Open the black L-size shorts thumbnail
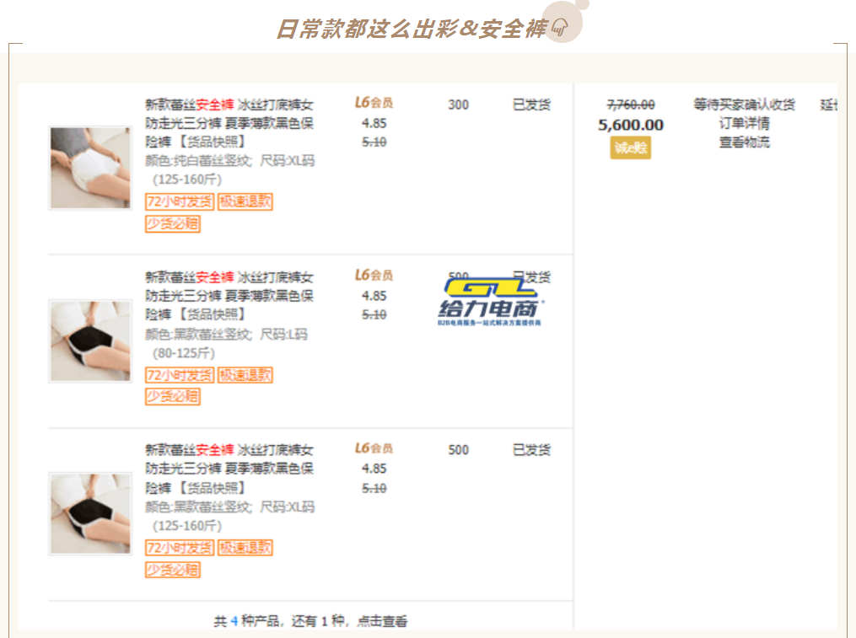Image resolution: width=856 pixels, height=638 pixels. tap(90, 340)
